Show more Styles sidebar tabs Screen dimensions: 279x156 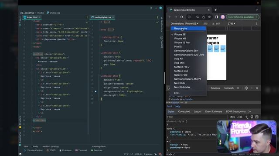pyautogui.click(x=250, y=112)
